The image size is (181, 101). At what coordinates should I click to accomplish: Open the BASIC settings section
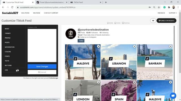coord(7,29)
